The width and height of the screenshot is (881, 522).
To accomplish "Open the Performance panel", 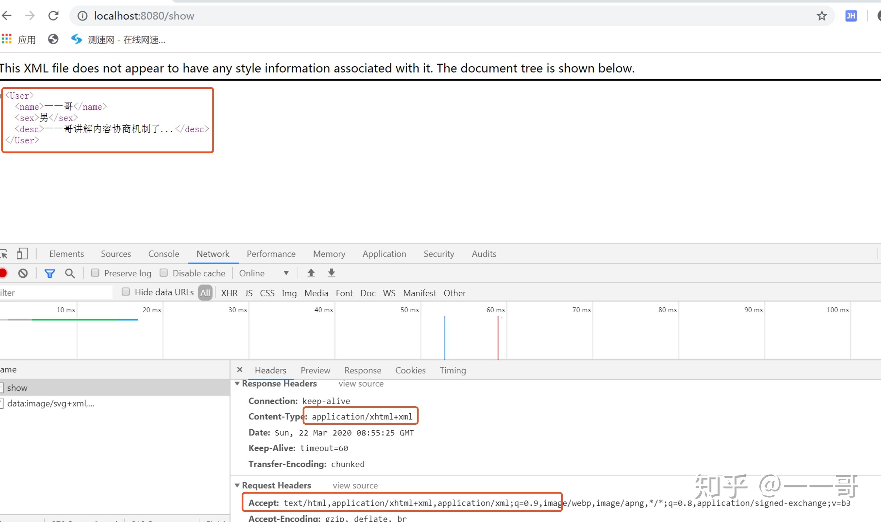I will coord(271,254).
